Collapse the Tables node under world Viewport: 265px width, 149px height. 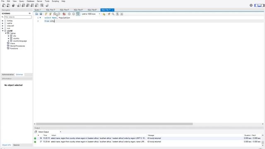[x=5, y=33]
